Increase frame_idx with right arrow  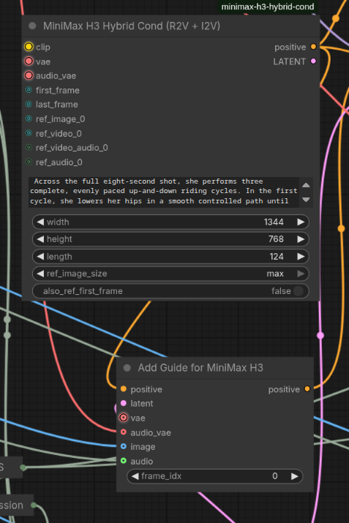294,476
